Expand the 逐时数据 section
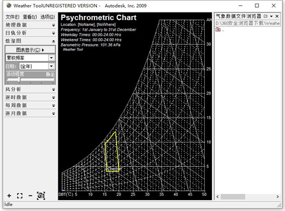The image size is (285, 211). click(x=29, y=97)
